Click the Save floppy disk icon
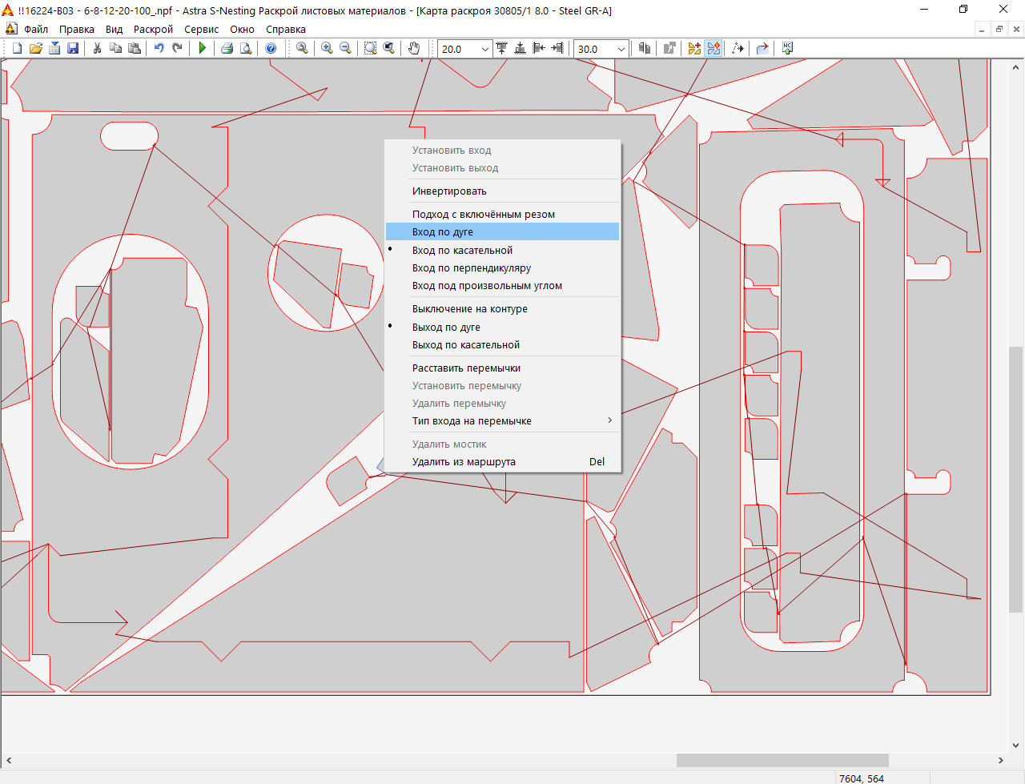Image resolution: width=1025 pixels, height=784 pixels. pos(73,48)
